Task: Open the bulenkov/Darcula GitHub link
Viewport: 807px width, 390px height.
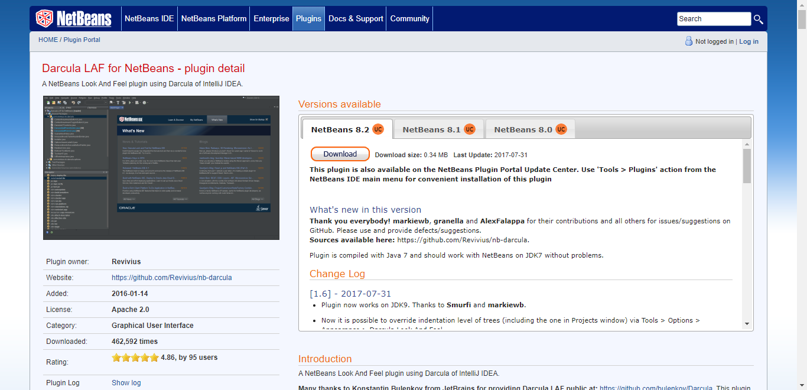Action: [656, 388]
